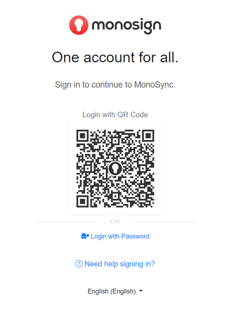231x310 pixels.
Task: Click the QR code's top-left finder square
Action: 83,136
